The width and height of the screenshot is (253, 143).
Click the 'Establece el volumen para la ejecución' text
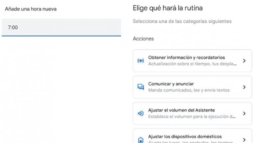pyautogui.click(x=192, y=116)
